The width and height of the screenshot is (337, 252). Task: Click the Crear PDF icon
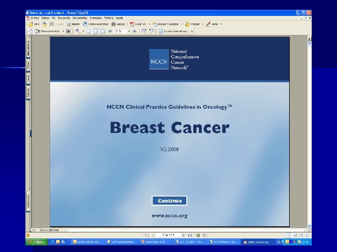(132, 24)
